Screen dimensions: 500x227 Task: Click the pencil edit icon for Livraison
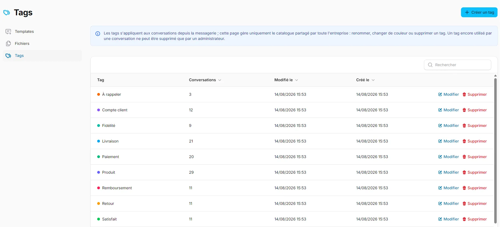[440, 141]
